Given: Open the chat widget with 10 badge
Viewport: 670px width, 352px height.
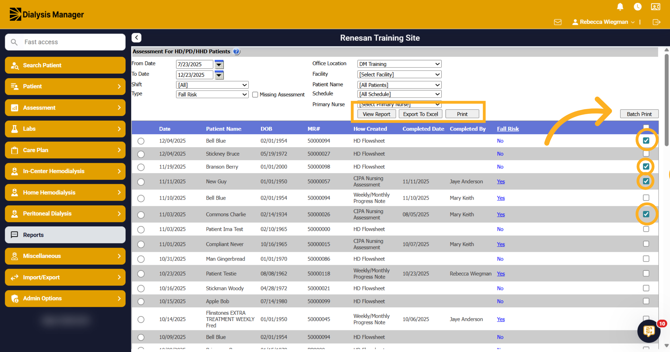Looking at the screenshot, I should pyautogui.click(x=649, y=331).
